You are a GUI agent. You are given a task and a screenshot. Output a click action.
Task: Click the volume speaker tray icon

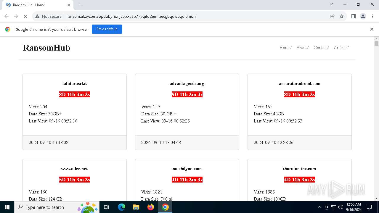pyautogui.click(x=341, y=207)
